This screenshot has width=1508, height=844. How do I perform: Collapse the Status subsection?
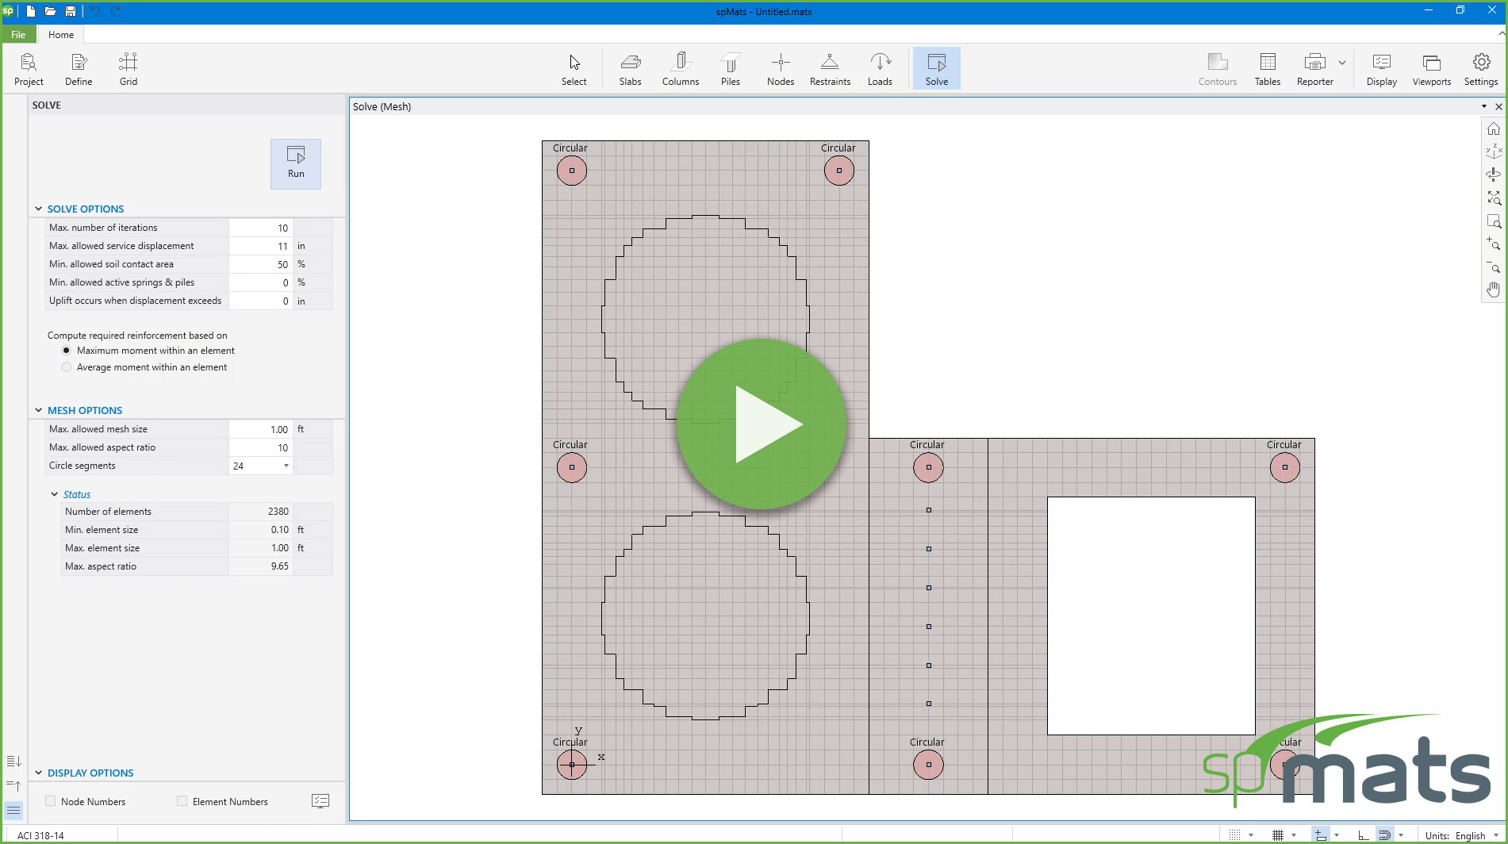pos(54,494)
